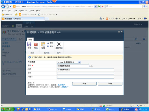Click the 说明 description input field
This screenshot has width=149, height=112.
[x=85, y=74]
